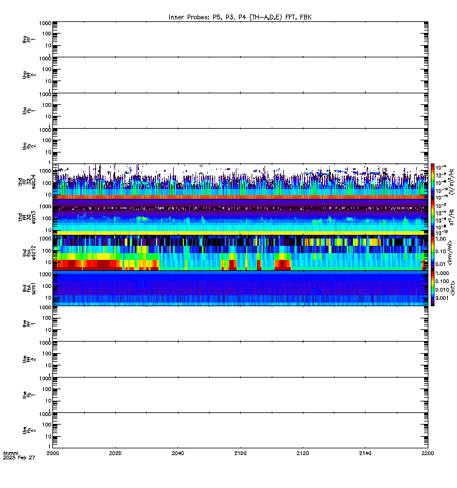Click the 2020 time tick label
This screenshot has height=488, width=457.
point(115,453)
